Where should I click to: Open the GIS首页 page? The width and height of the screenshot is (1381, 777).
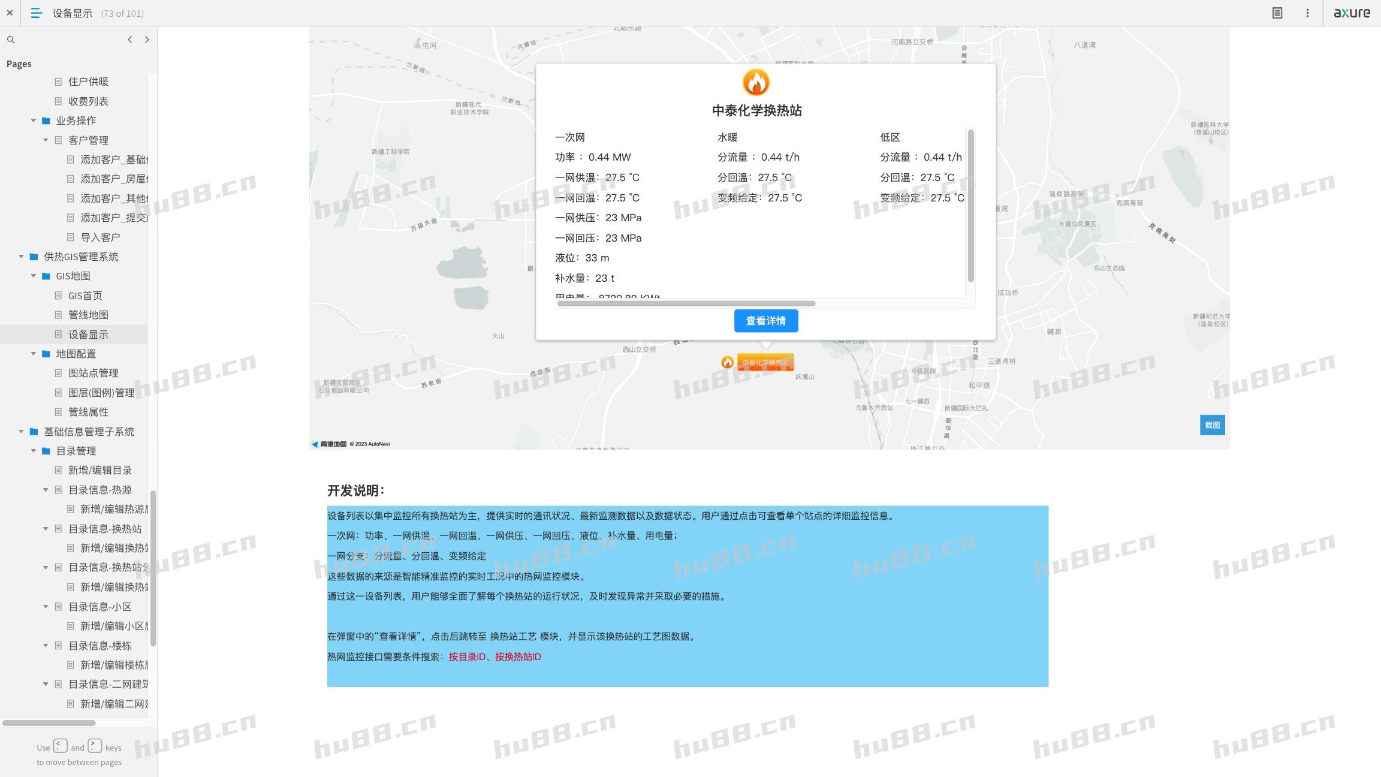[x=85, y=296]
